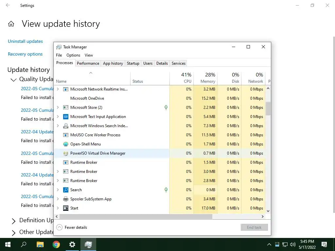Screen dimensions: 335x251
Task: Click Task Manager taskbar icon
Action: tap(88, 244)
